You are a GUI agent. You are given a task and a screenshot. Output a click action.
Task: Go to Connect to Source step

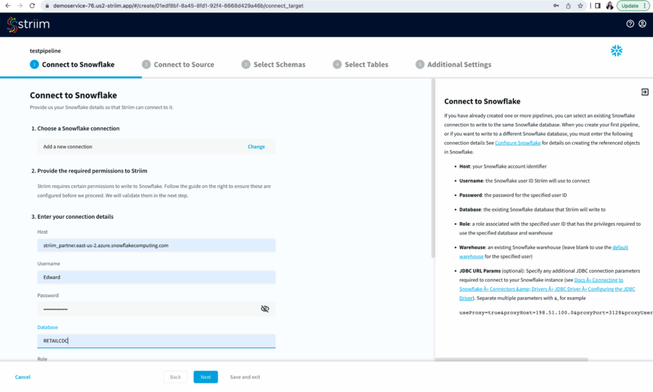click(183, 65)
